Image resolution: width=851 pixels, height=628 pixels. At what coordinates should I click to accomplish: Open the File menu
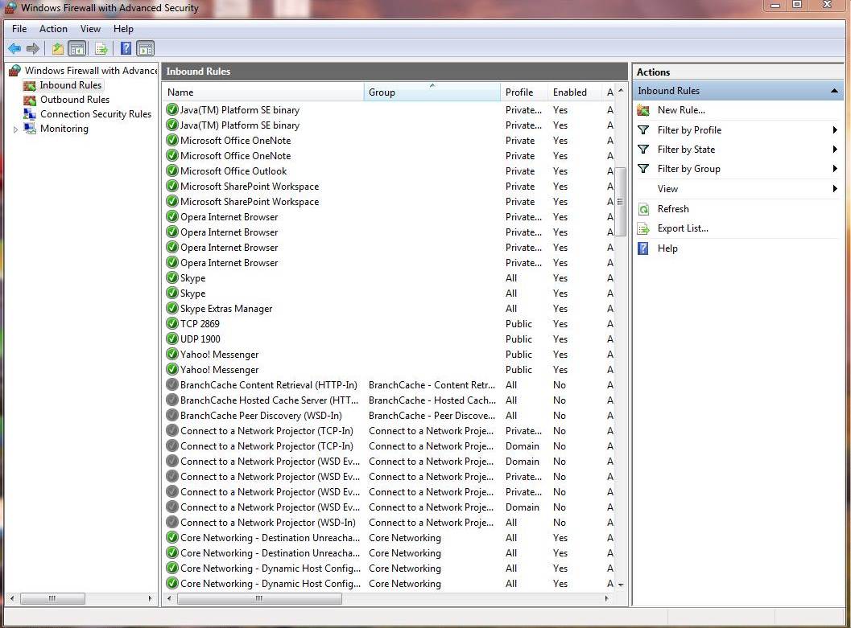(19, 29)
